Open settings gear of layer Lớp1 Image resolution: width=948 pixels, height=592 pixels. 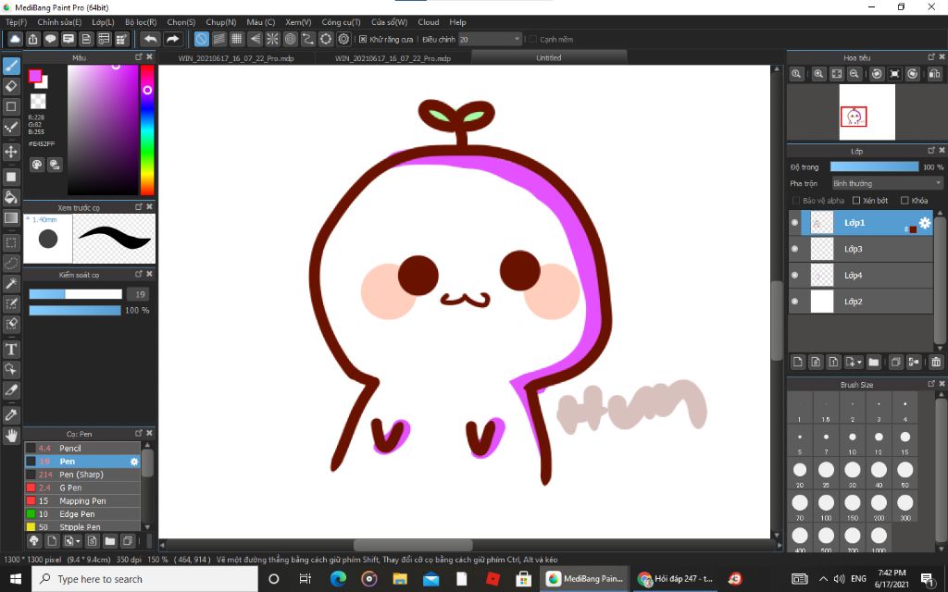click(925, 222)
